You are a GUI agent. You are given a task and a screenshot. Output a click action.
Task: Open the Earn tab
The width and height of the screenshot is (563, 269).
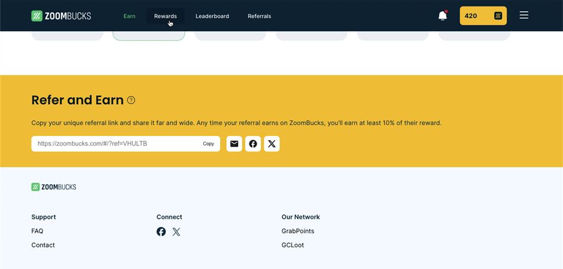[129, 16]
